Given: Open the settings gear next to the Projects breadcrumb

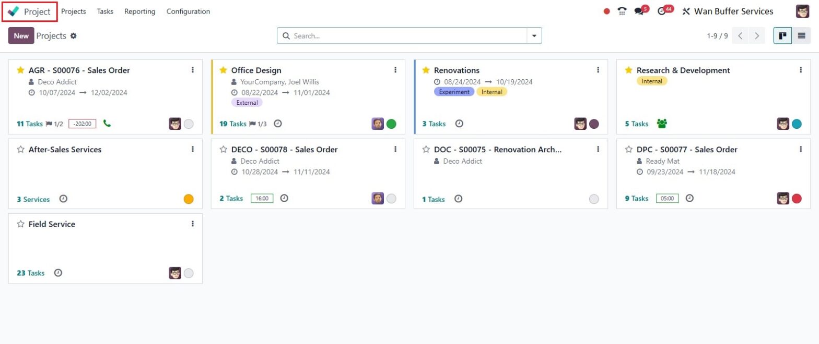Looking at the screenshot, I should click(73, 35).
